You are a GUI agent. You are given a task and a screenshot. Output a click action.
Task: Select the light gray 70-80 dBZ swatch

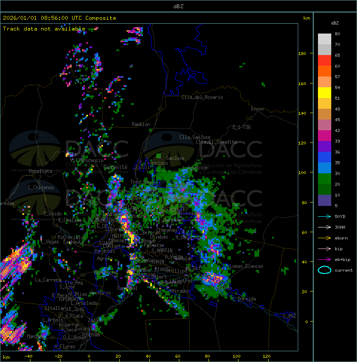point(324,39)
